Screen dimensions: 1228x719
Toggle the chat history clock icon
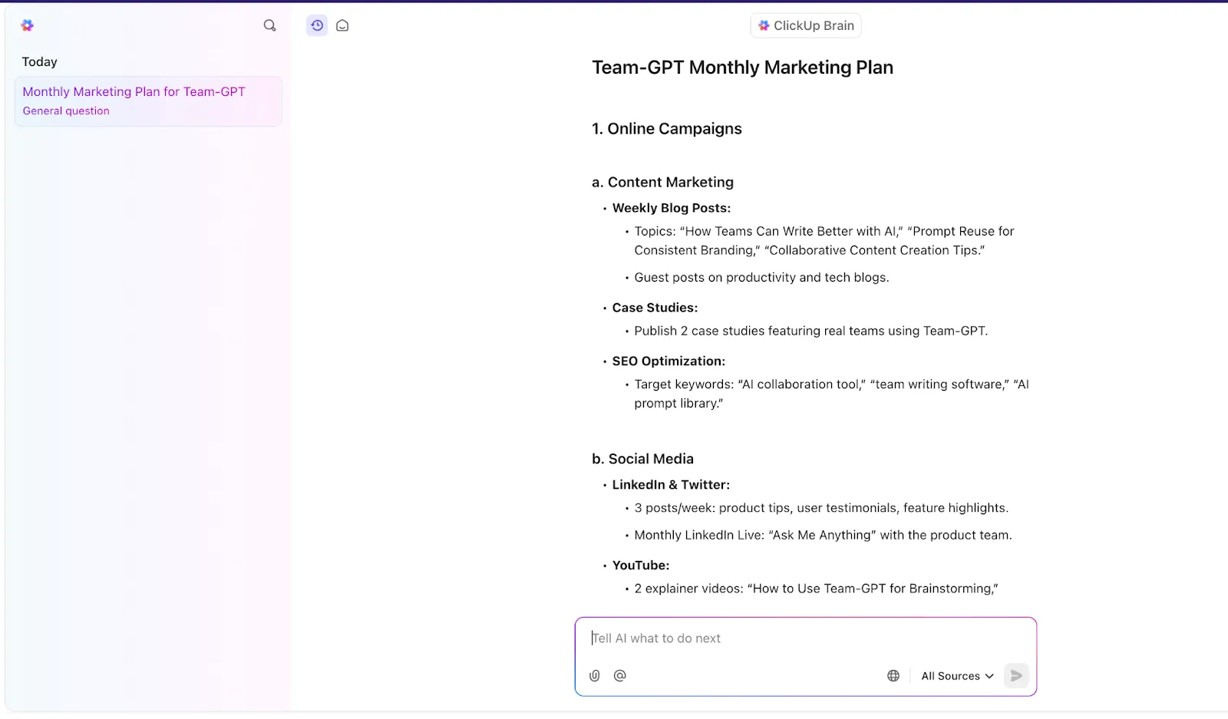click(317, 25)
